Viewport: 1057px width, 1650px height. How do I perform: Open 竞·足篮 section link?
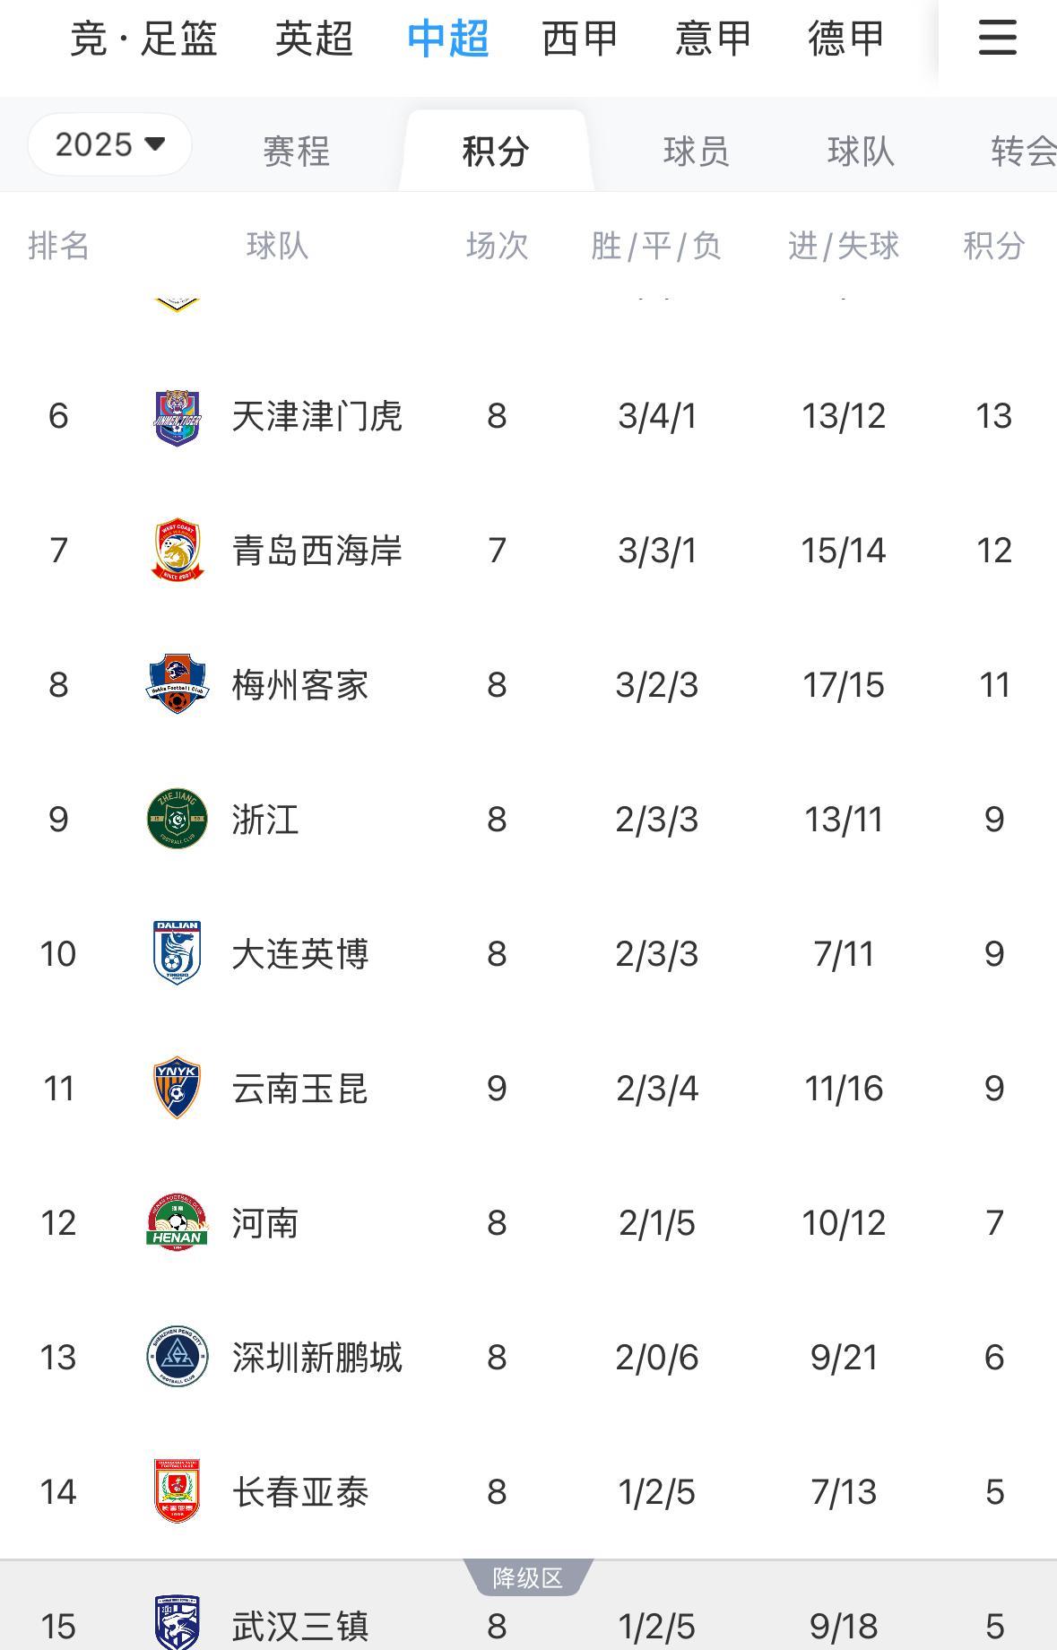(x=143, y=39)
